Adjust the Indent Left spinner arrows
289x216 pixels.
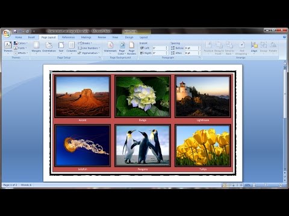(x=166, y=48)
